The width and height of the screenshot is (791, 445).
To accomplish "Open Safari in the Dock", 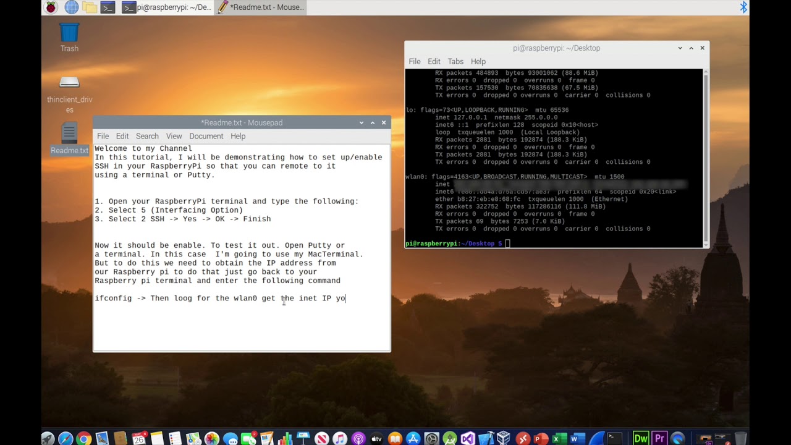I will tap(66, 438).
